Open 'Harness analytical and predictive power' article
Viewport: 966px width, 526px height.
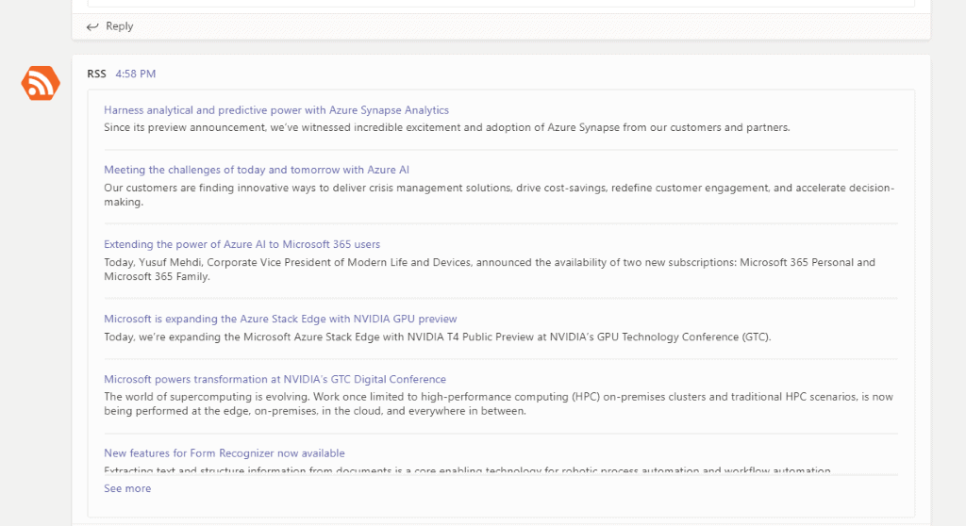(x=276, y=110)
